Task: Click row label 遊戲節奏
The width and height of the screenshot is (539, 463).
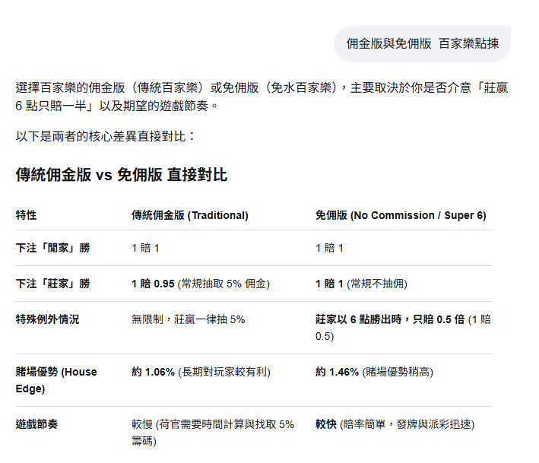Action: coord(36,424)
